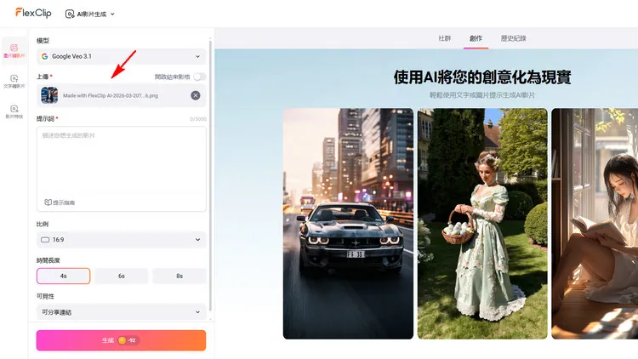Open the 圖片轉影片 sidebar tool
Image resolution: width=638 pixels, height=359 pixels.
[x=14, y=50]
